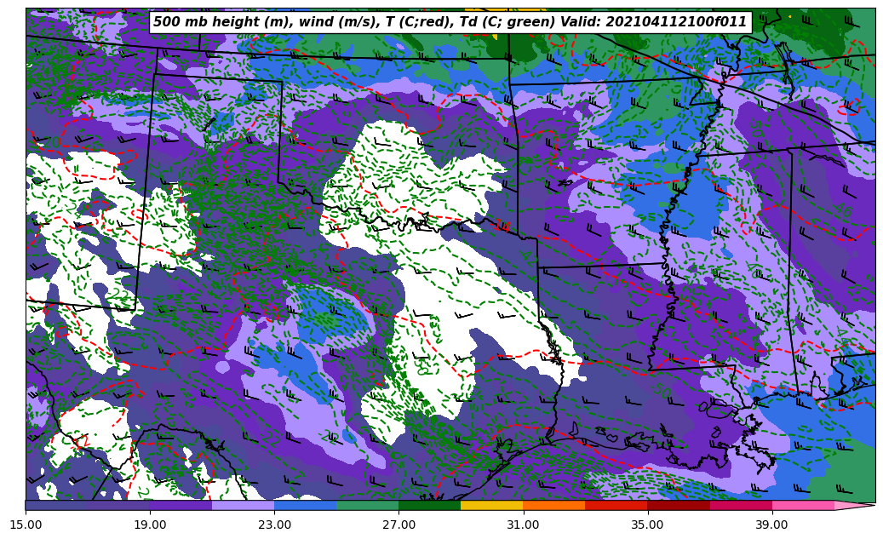
Task: Click the orange colorbar segment
Action: click(x=553, y=505)
